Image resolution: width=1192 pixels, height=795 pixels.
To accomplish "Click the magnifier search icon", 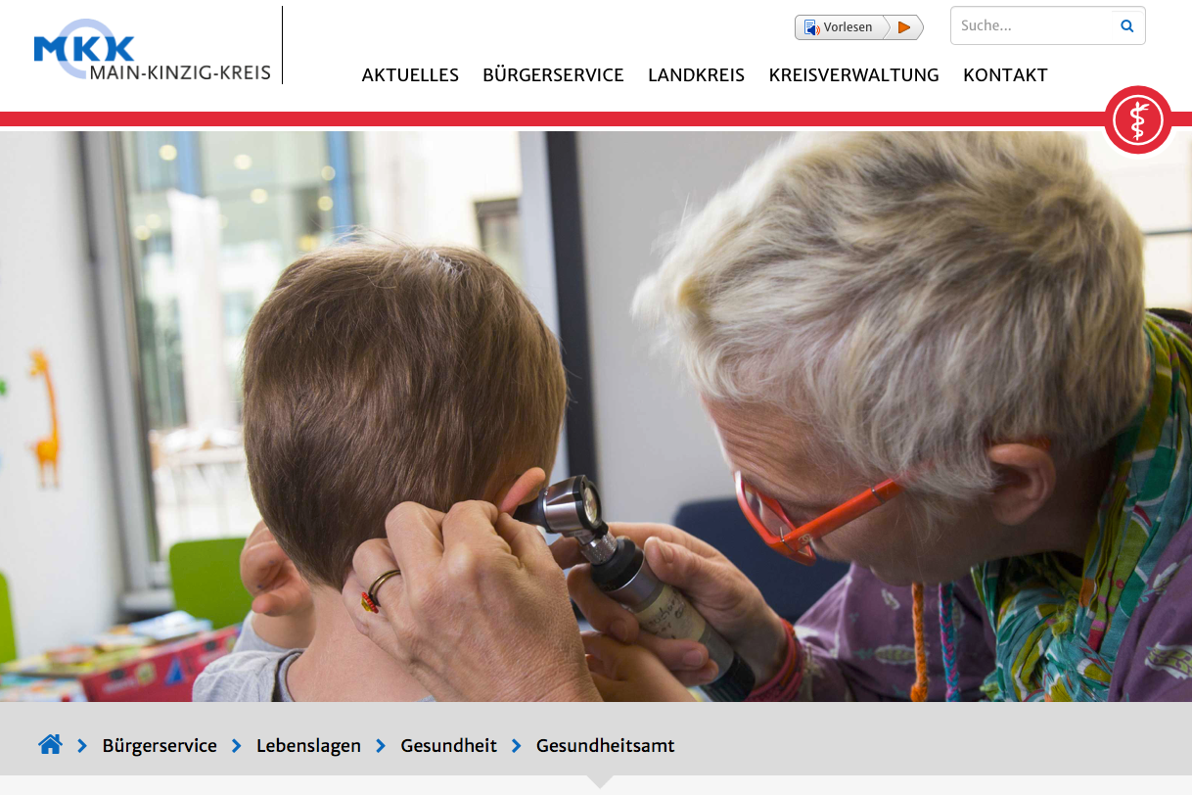I will tap(1127, 26).
